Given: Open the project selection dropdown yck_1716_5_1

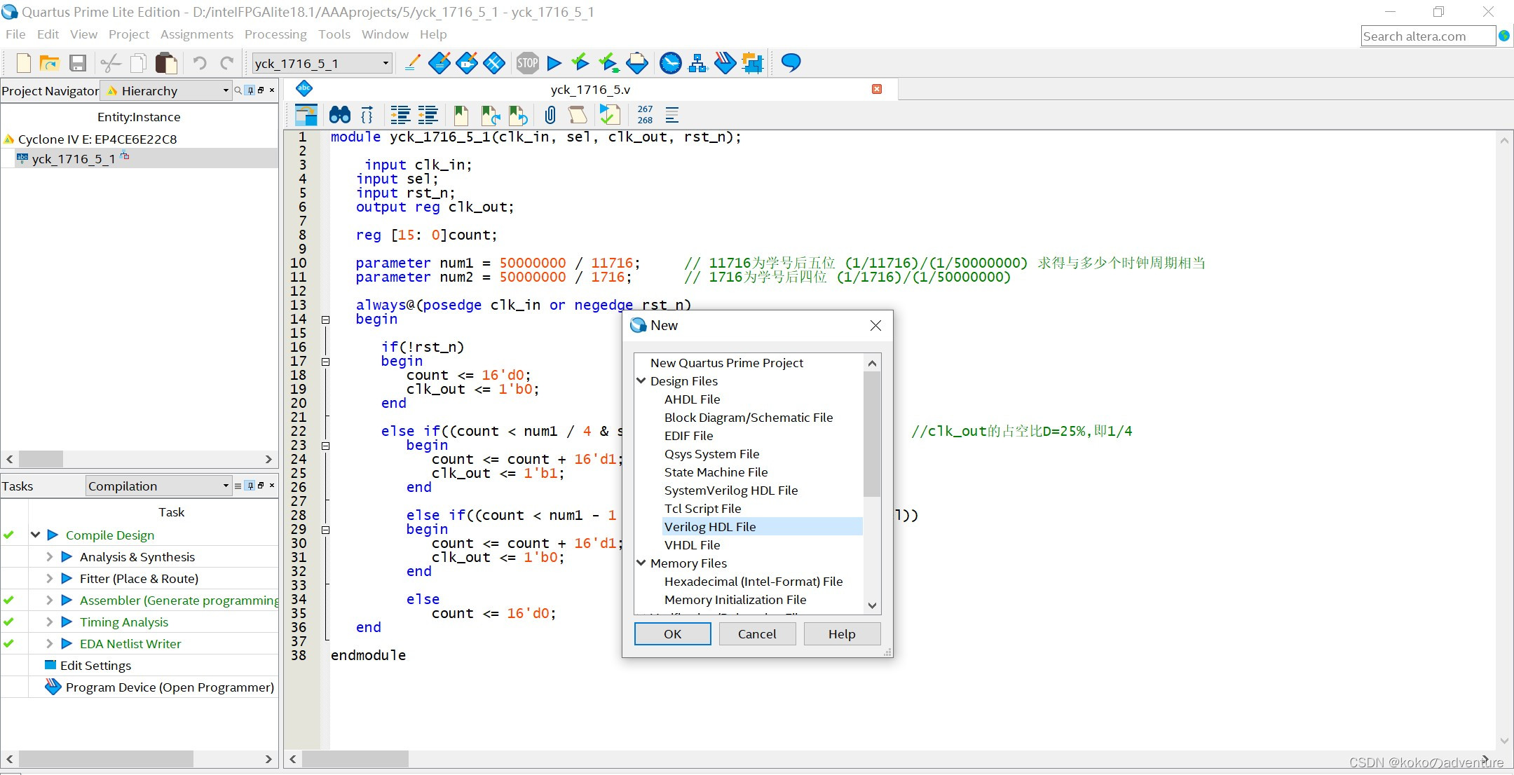Looking at the screenshot, I should pos(322,64).
